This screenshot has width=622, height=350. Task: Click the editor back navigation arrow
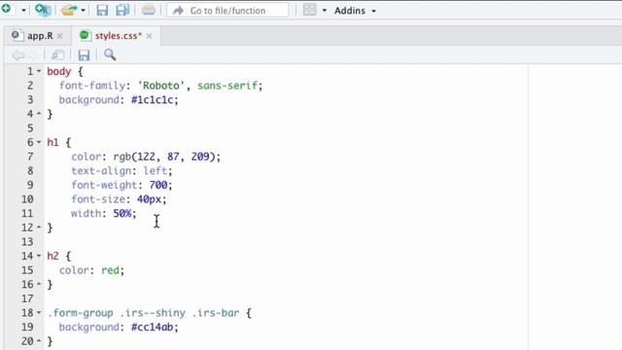click(17, 55)
